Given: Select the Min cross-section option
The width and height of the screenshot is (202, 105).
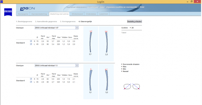Looking at the screenshot, I should (124, 69).
